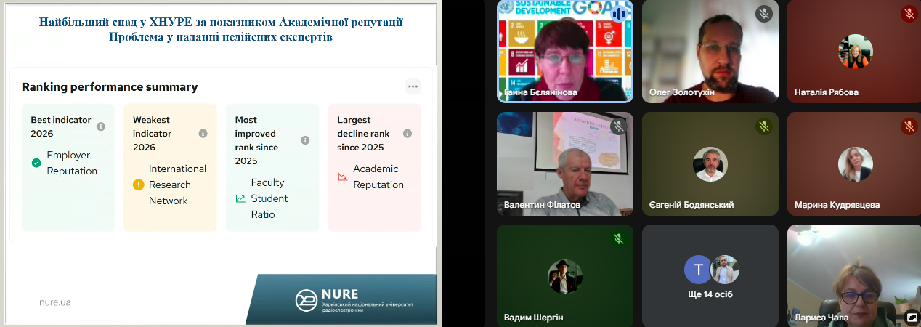
Task: Click info icon on Most improved rank card
Action: (306, 140)
